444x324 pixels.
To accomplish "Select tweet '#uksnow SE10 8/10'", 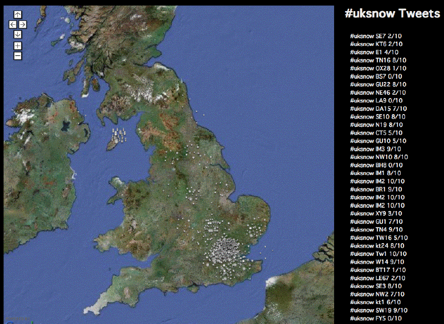I will pyautogui.click(x=378, y=117).
